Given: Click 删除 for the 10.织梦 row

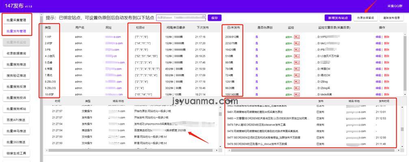Looking at the screenshot, I should 387,95.
